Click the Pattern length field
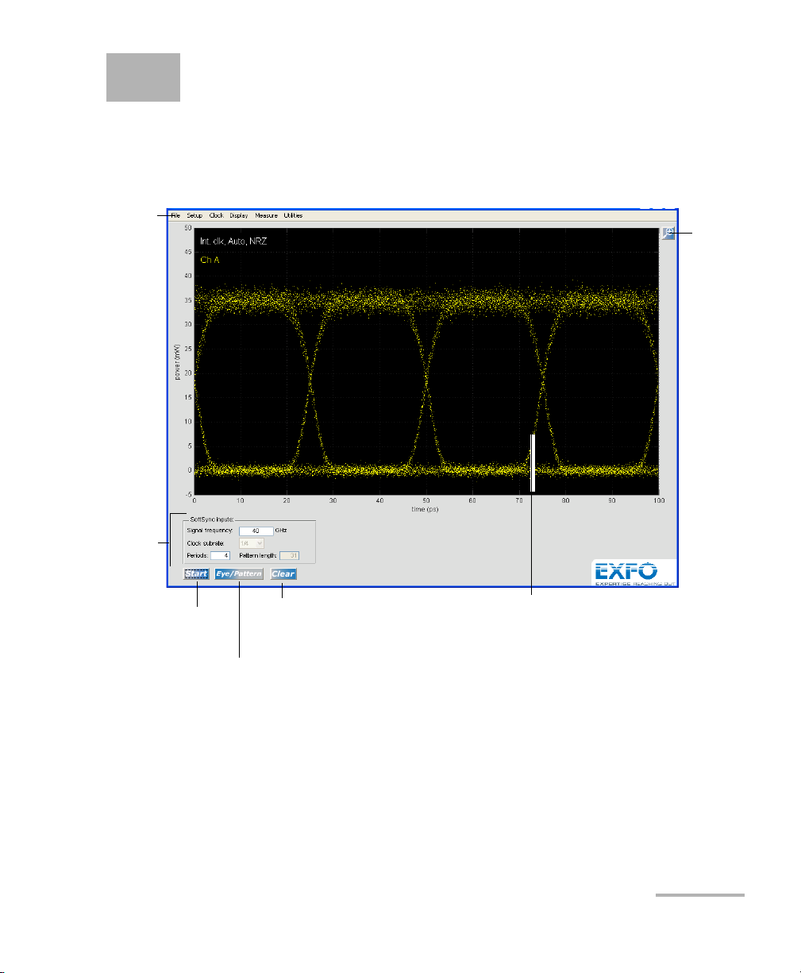 coord(289,555)
